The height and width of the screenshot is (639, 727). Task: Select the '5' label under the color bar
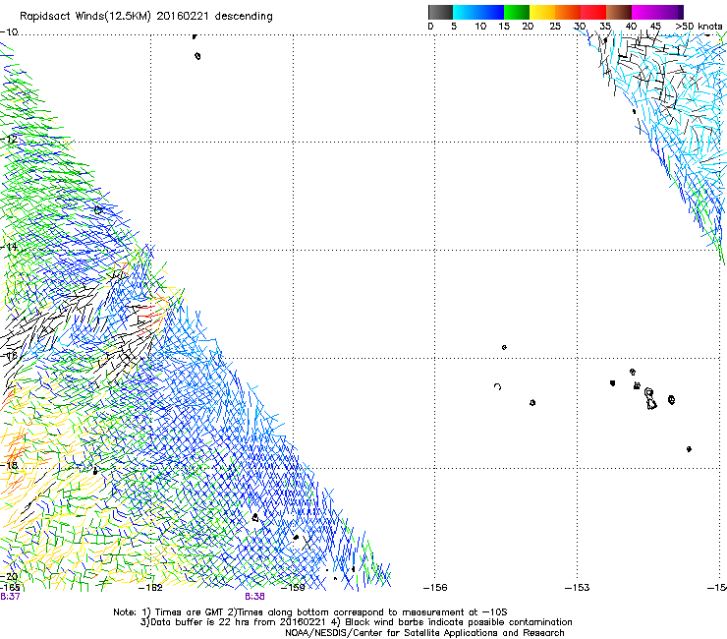[454, 26]
